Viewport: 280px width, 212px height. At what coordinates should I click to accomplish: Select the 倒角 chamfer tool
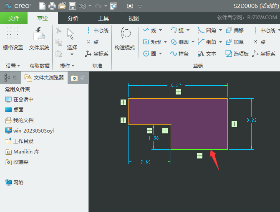click(207, 42)
